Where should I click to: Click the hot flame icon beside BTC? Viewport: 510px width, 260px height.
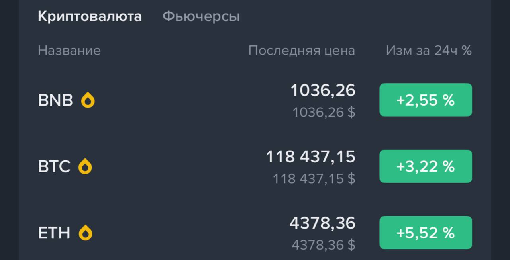click(x=85, y=166)
